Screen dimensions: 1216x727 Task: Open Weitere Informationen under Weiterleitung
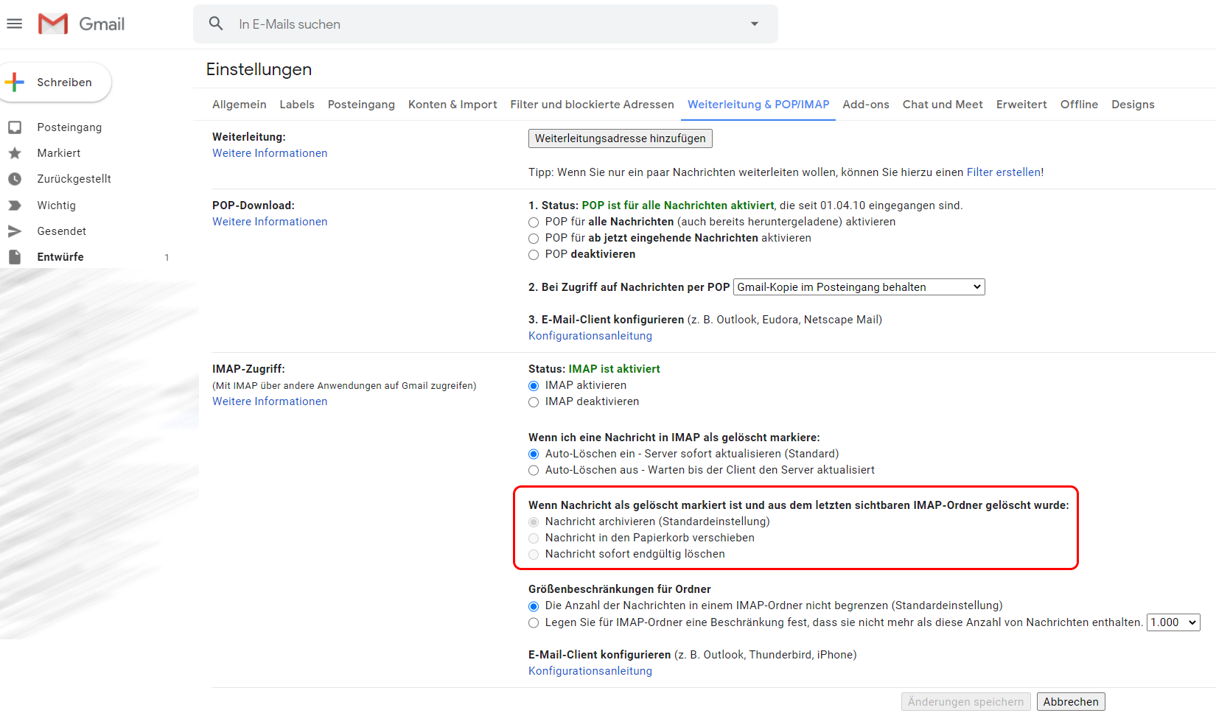270,153
